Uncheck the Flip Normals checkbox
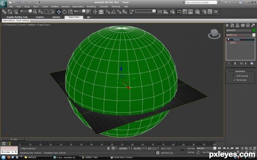 pyautogui.click(x=234, y=80)
